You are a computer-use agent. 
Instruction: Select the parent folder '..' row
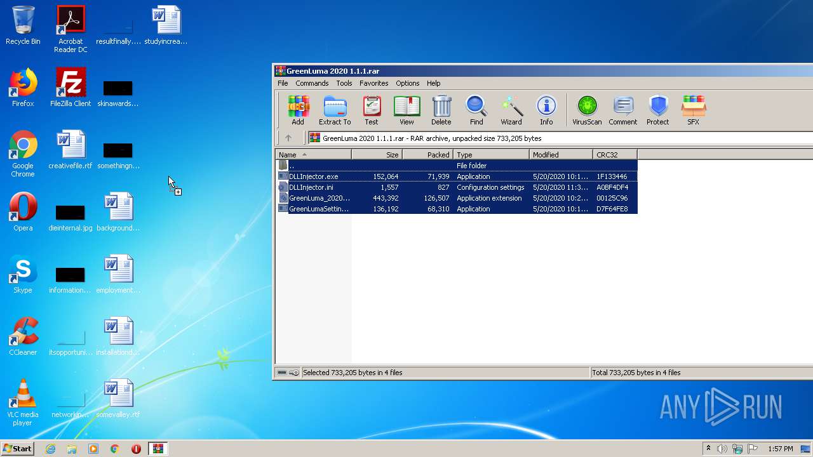(457, 166)
